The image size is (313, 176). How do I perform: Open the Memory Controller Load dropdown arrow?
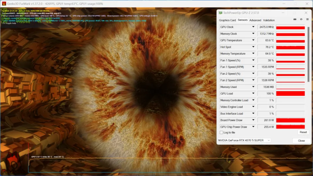coord(253,100)
